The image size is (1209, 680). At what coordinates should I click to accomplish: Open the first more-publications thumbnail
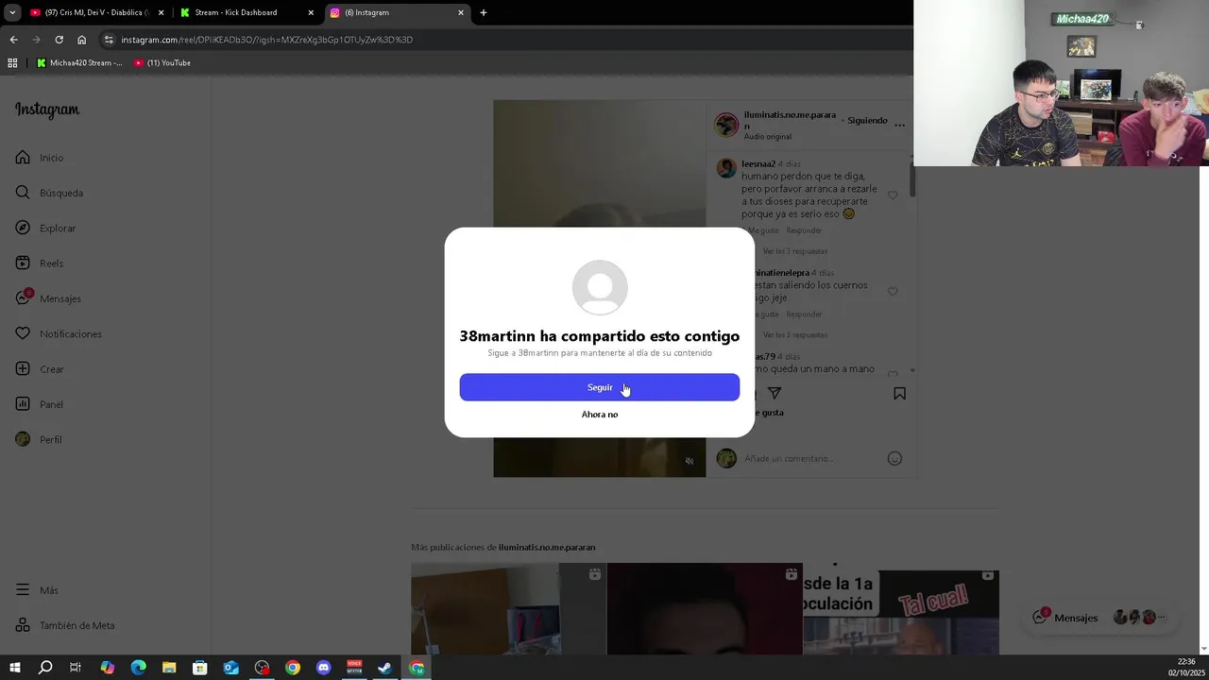coord(508,609)
